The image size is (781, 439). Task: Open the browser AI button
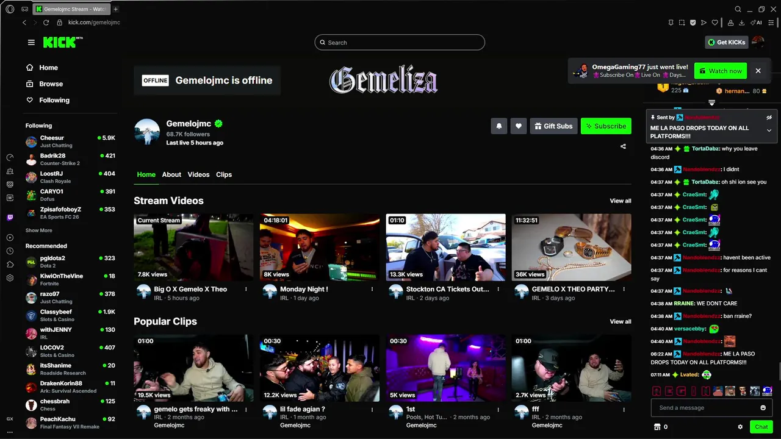[x=757, y=23]
